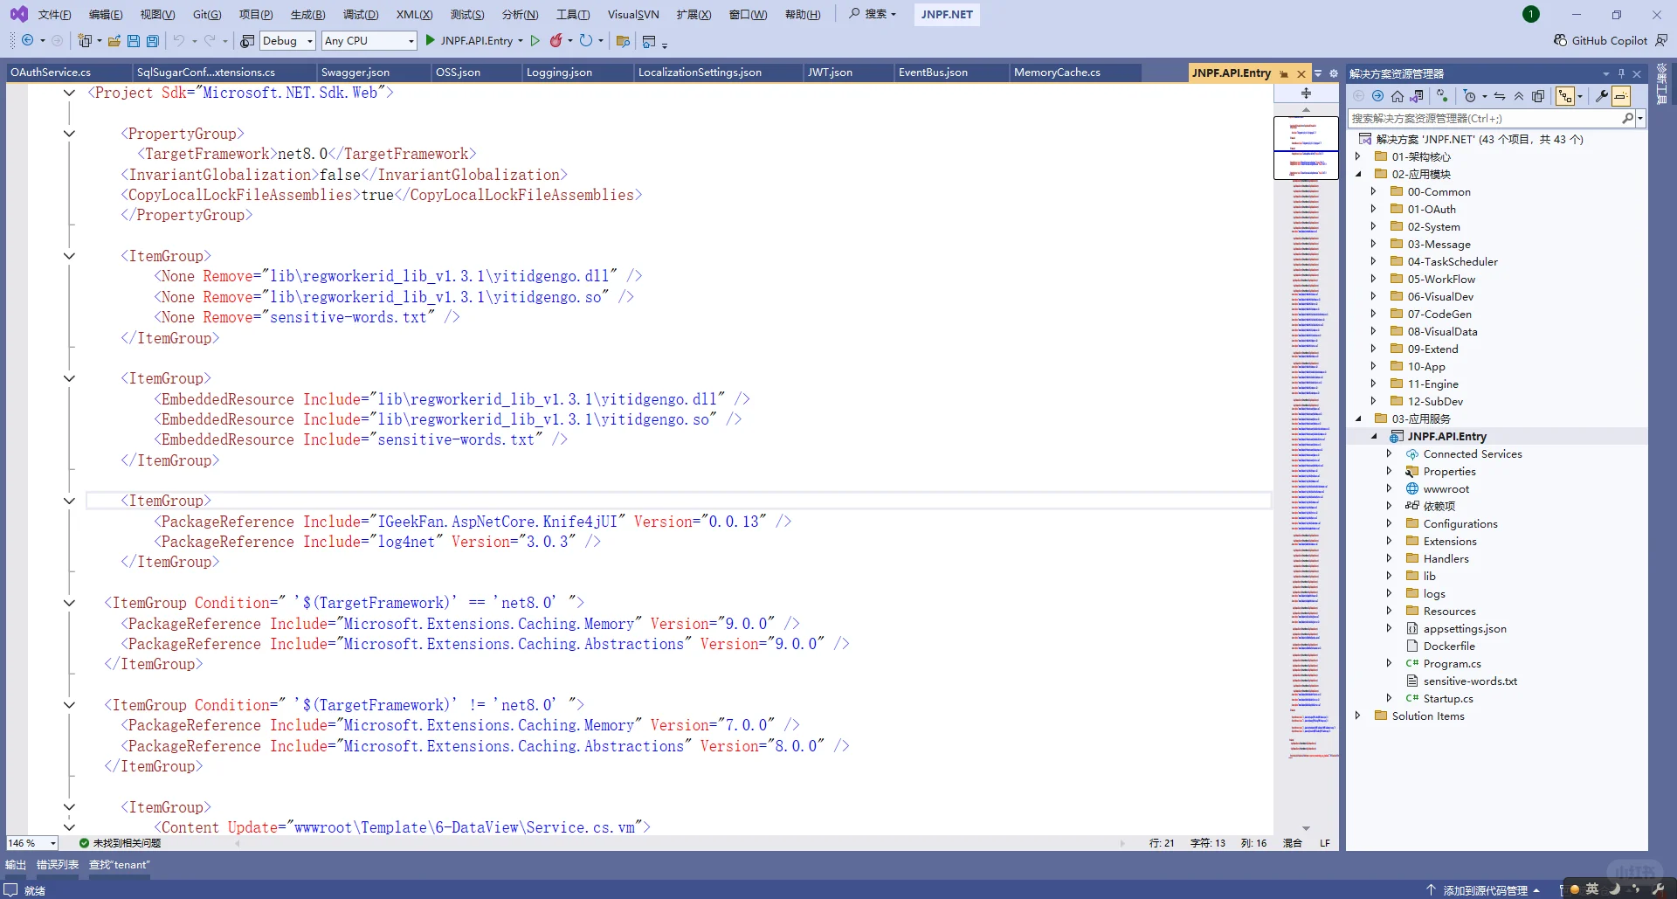Click the undo arrow icon
Screen dimensions: 1677x899
[179, 40]
